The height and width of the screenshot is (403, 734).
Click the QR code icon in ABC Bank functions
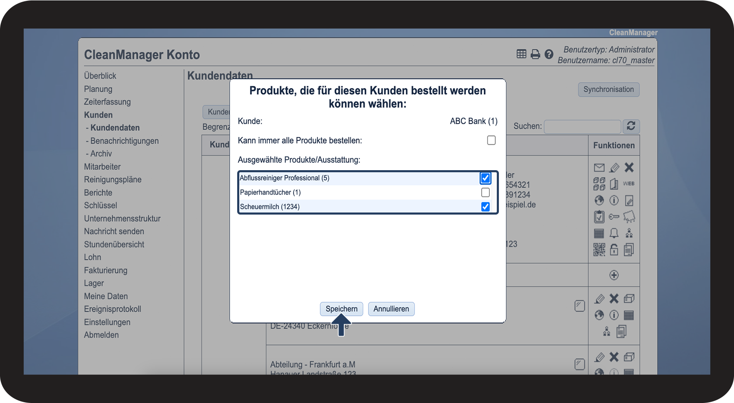(x=599, y=249)
